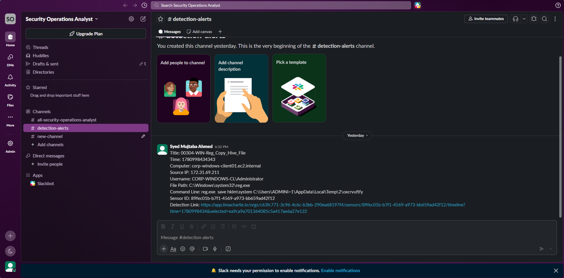Toggle code block formatting
564x278 pixels.
tap(254, 226)
